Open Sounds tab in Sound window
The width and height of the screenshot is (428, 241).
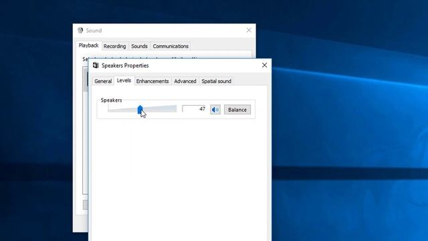coord(139,46)
